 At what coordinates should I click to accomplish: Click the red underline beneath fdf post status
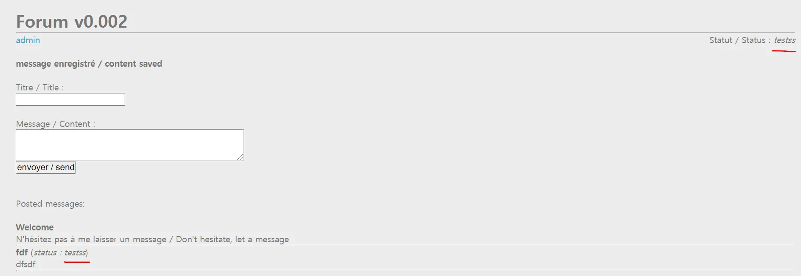(77, 262)
